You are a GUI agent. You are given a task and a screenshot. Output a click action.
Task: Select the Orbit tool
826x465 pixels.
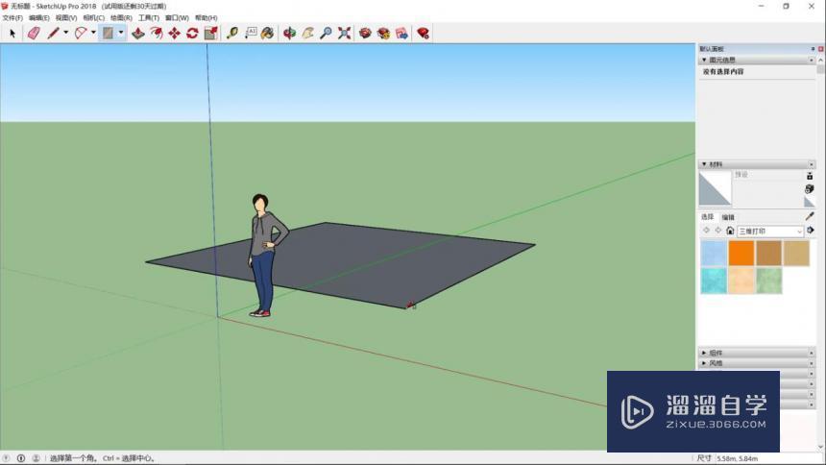coord(289,34)
